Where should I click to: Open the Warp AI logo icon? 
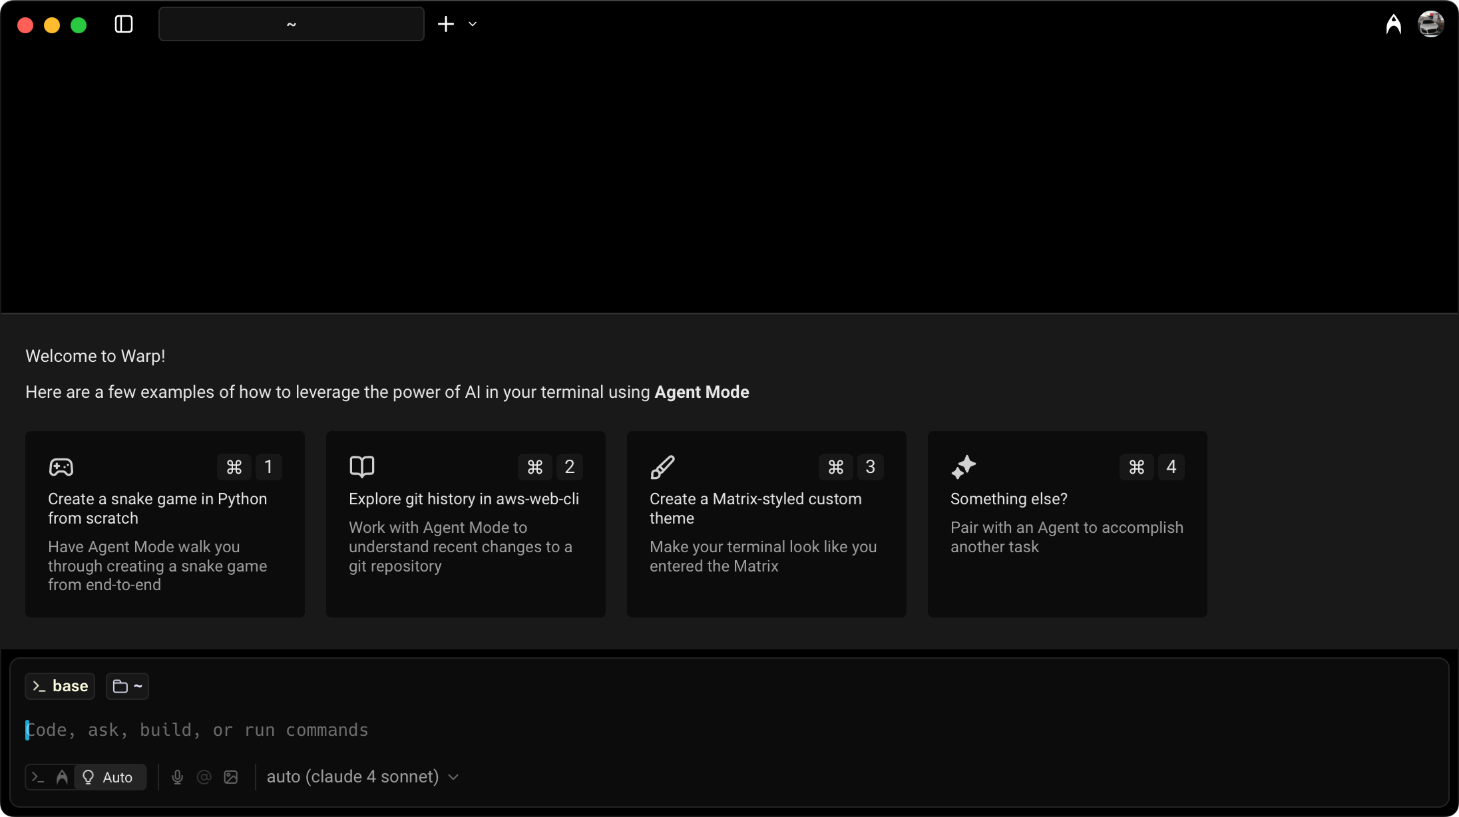pyautogui.click(x=1394, y=25)
